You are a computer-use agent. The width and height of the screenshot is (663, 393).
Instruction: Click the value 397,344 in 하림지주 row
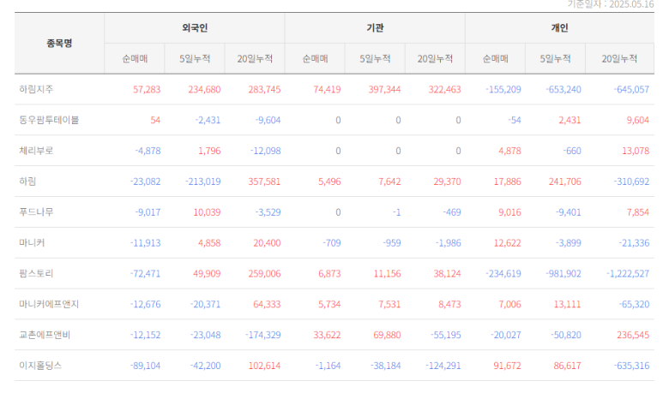384,90
